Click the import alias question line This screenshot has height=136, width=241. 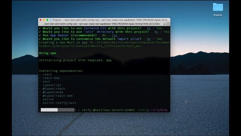101,39
